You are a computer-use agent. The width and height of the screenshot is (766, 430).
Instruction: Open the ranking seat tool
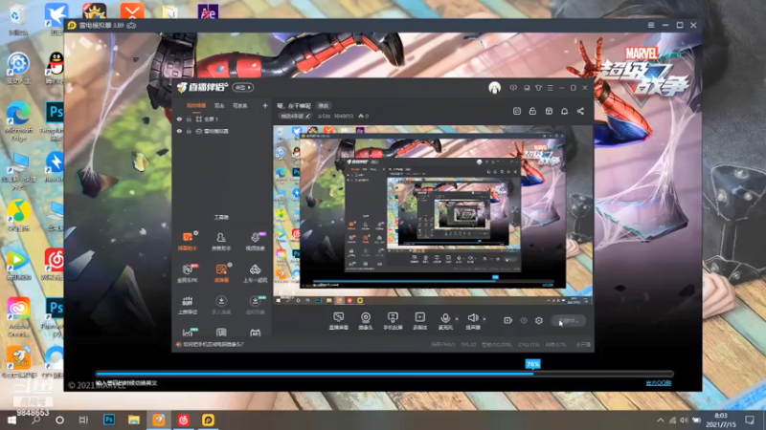[x=187, y=305]
